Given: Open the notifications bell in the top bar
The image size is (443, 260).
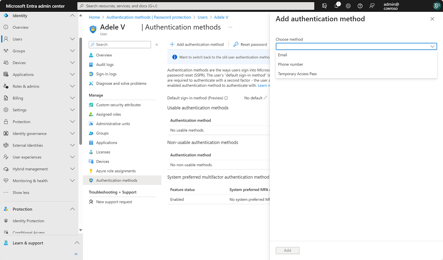Looking at the screenshot, I should point(337,6).
